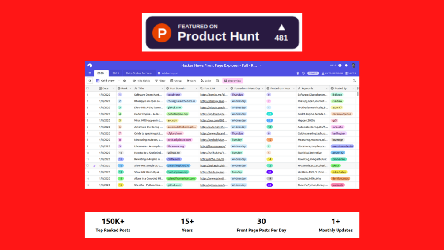The width and height of the screenshot is (444, 250).
Task: Click the executesorder66 poster tag
Action: (342, 146)
